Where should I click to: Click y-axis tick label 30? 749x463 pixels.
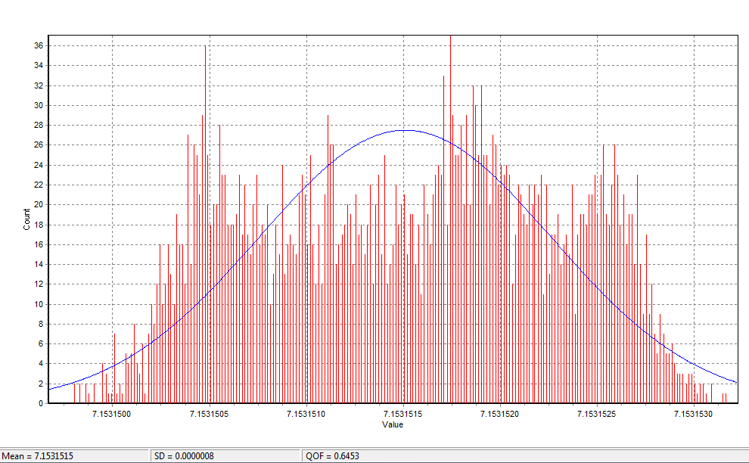pyautogui.click(x=39, y=105)
